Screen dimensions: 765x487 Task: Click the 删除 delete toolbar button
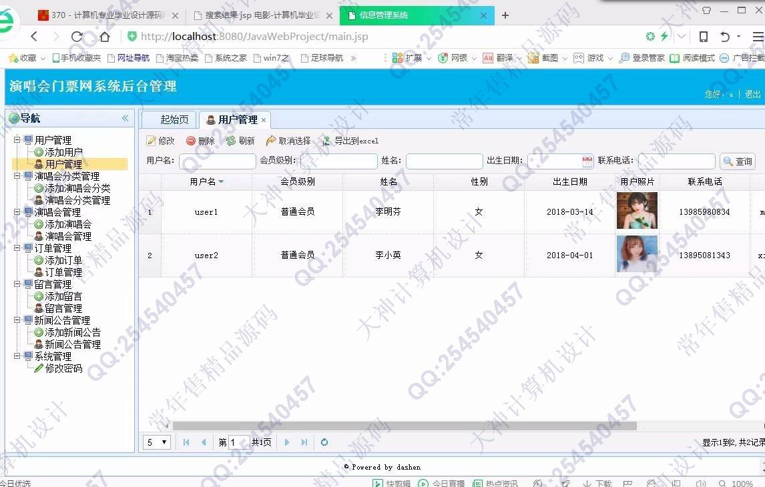pyautogui.click(x=200, y=141)
